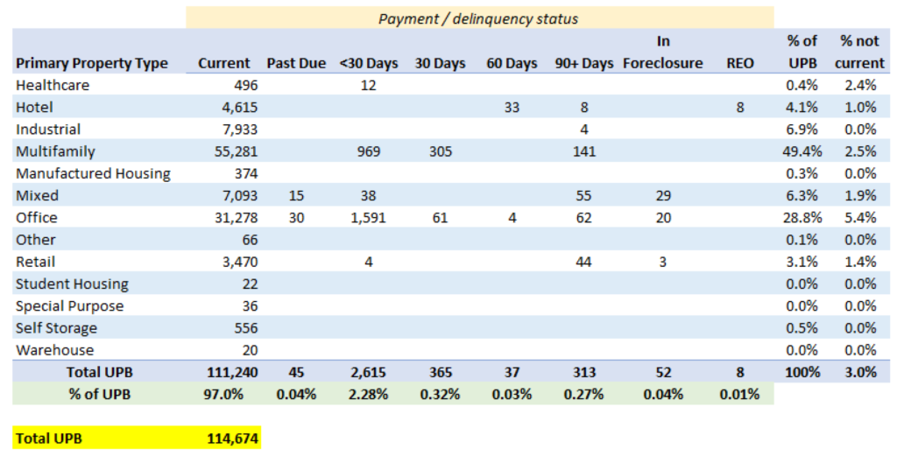
Task: Click the 'Payment / delinquency status' header banner
Action: coord(479,18)
